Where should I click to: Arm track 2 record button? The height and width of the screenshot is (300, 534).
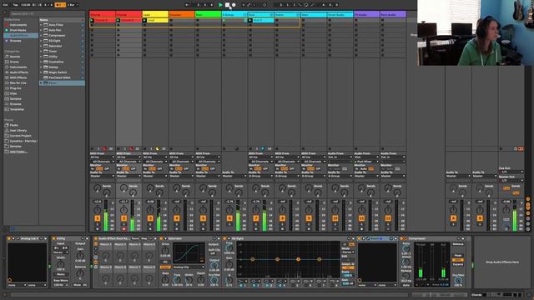[123, 229]
